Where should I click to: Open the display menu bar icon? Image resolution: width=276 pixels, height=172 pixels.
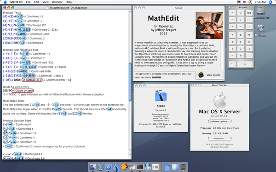pyautogui.click(x=239, y=2)
